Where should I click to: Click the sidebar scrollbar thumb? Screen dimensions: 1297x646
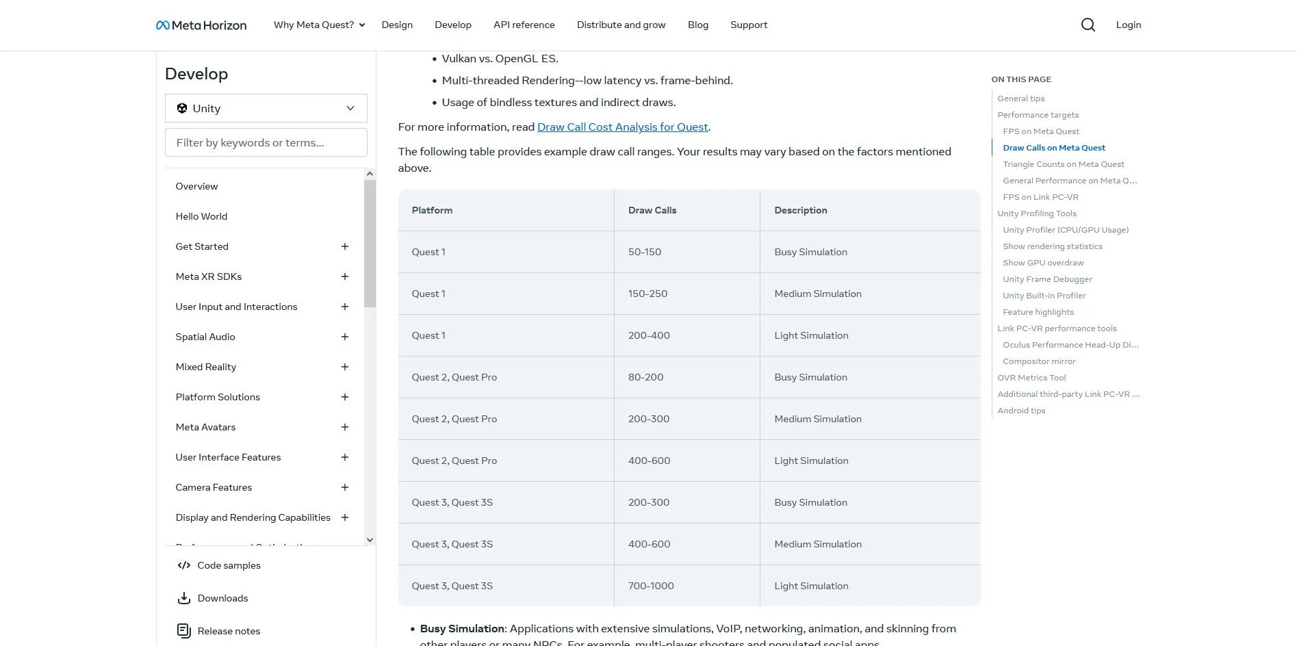point(370,243)
